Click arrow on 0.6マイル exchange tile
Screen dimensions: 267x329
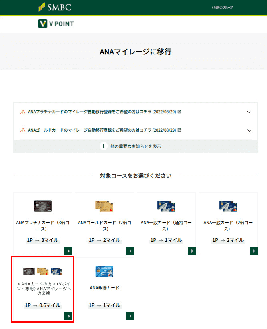[68, 316]
